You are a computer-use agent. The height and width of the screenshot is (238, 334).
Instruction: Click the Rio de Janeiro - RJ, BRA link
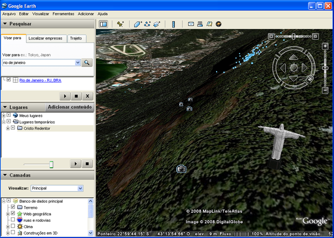(x=40, y=81)
